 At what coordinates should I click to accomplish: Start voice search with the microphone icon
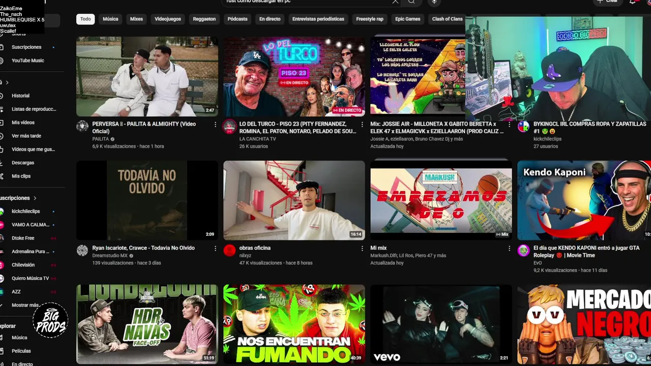pyautogui.click(x=434, y=2)
